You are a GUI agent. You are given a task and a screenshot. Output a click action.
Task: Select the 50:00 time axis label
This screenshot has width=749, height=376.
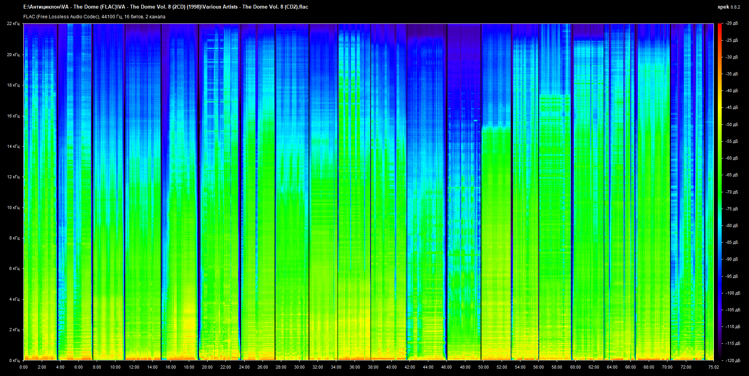[x=483, y=367]
